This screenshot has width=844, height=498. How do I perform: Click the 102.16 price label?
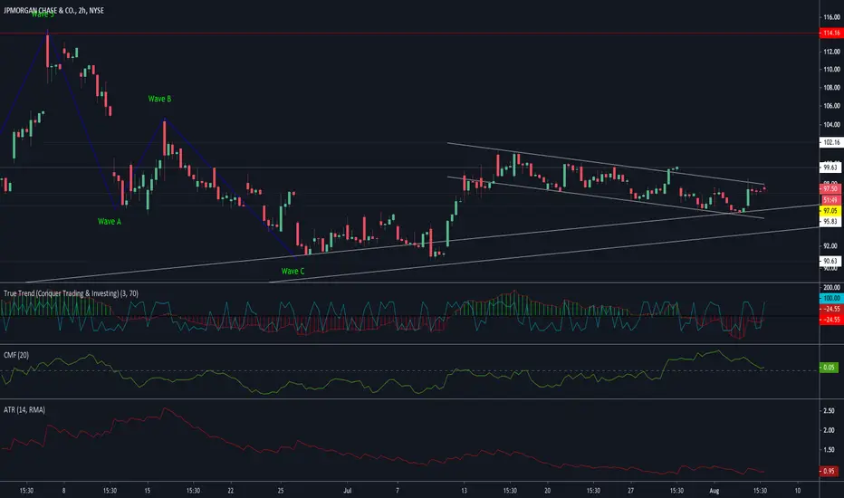[831, 142]
